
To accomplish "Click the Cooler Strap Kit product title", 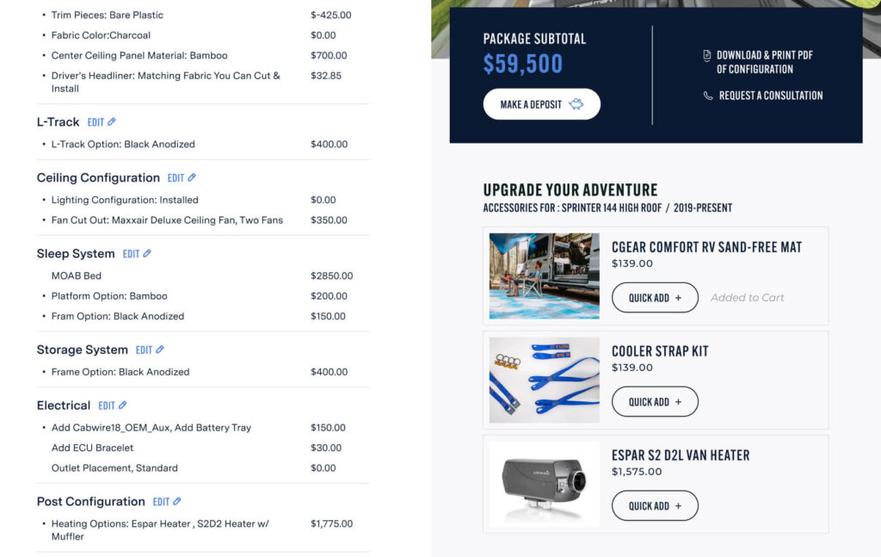I will tap(660, 351).
